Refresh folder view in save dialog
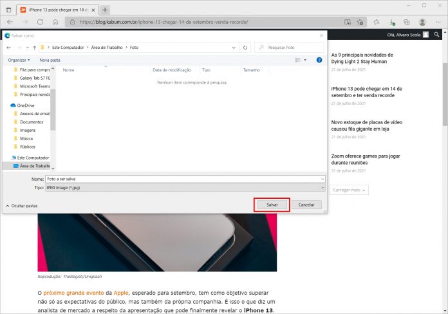This screenshot has width=448, height=314. point(245,47)
